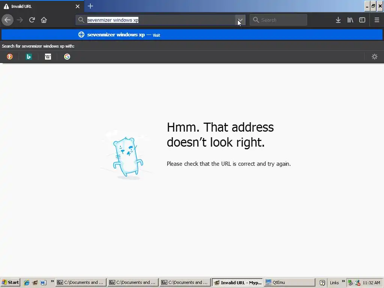Click the magnifier icon in address bar
The height and width of the screenshot is (288, 384).
click(81, 20)
